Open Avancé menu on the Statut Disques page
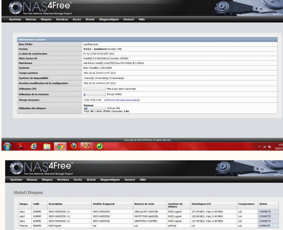The image size is (283, 230). (x=130, y=179)
